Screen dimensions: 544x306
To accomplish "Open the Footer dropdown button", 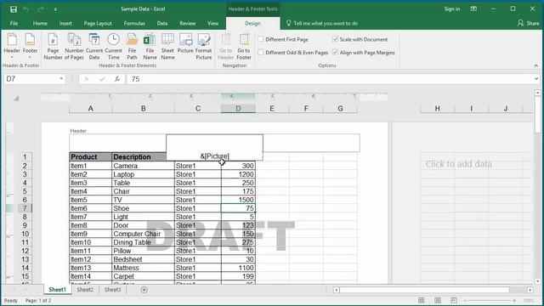I will [x=30, y=46].
